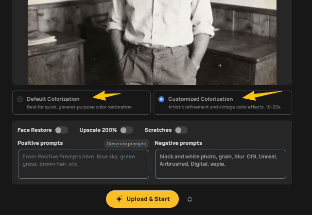The width and height of the screenshot is (312, 215).
Task: Click the Scratches label text
Action: [157, 130]
